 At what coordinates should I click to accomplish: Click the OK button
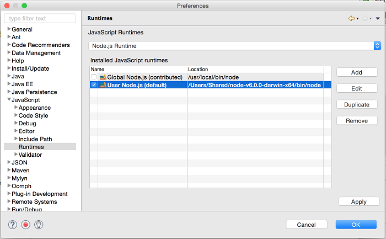coord(356,225)
